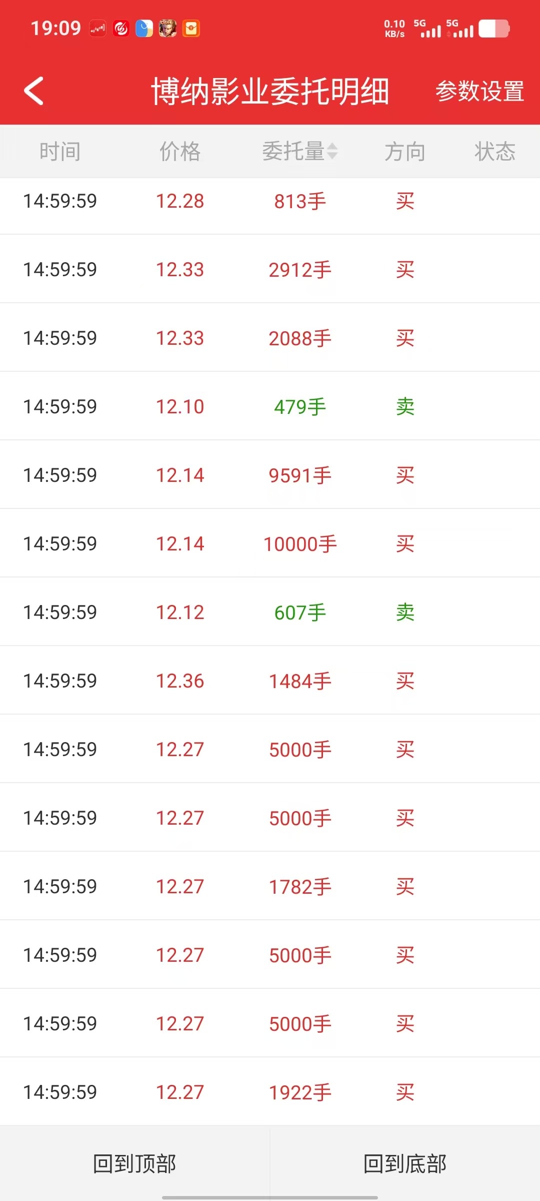Select the 时间 column header
Image resolution: width=540 pixels, height=1201 pixels.
[x=60, y=151]
